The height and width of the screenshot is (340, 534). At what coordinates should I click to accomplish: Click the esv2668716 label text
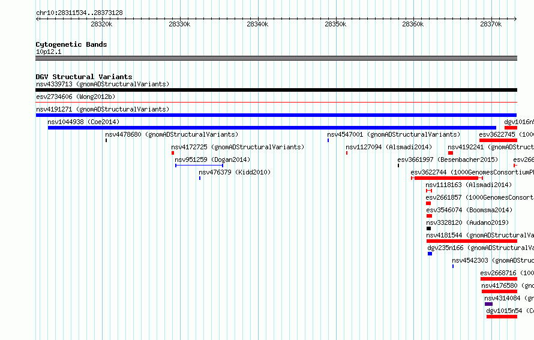(x=507, y=273)
